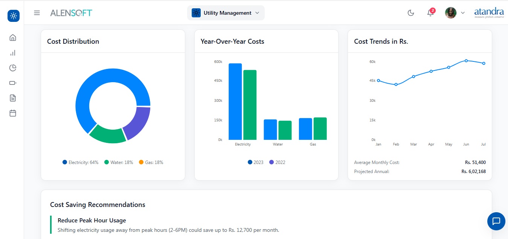Click the Jun data point on trend line

point(466,61)
